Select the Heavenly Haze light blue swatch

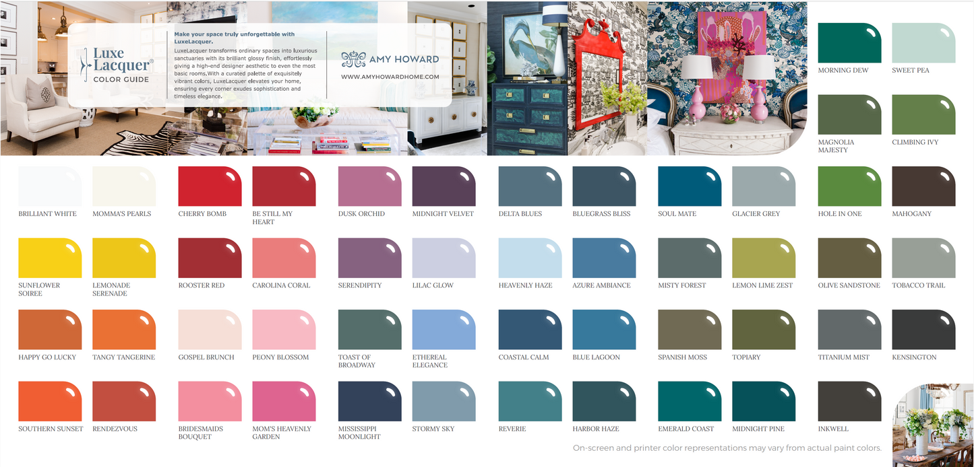(x=530, y=258)
